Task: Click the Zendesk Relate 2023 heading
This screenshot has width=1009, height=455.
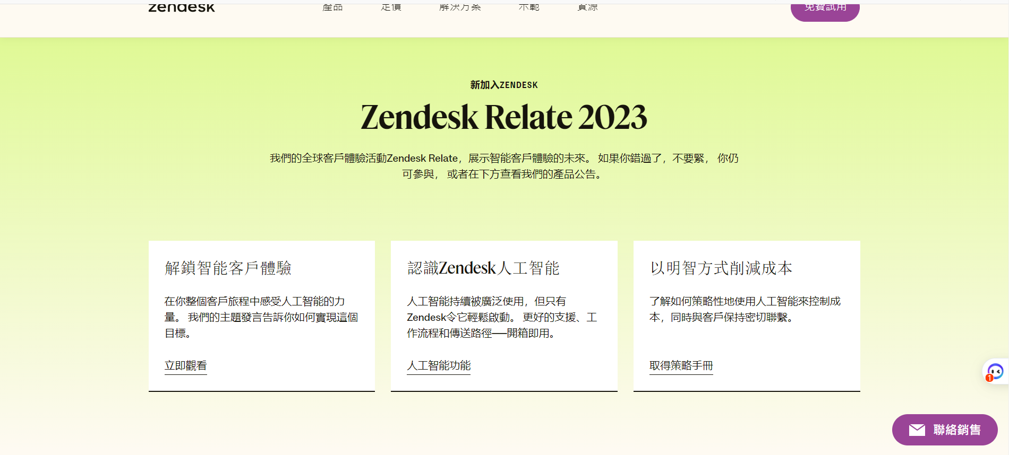Action: tap(504, 117)
